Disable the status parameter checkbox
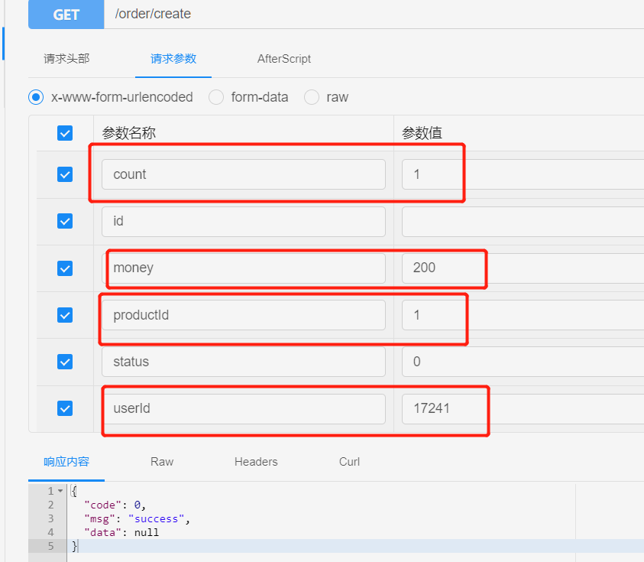 click(65, 362)
